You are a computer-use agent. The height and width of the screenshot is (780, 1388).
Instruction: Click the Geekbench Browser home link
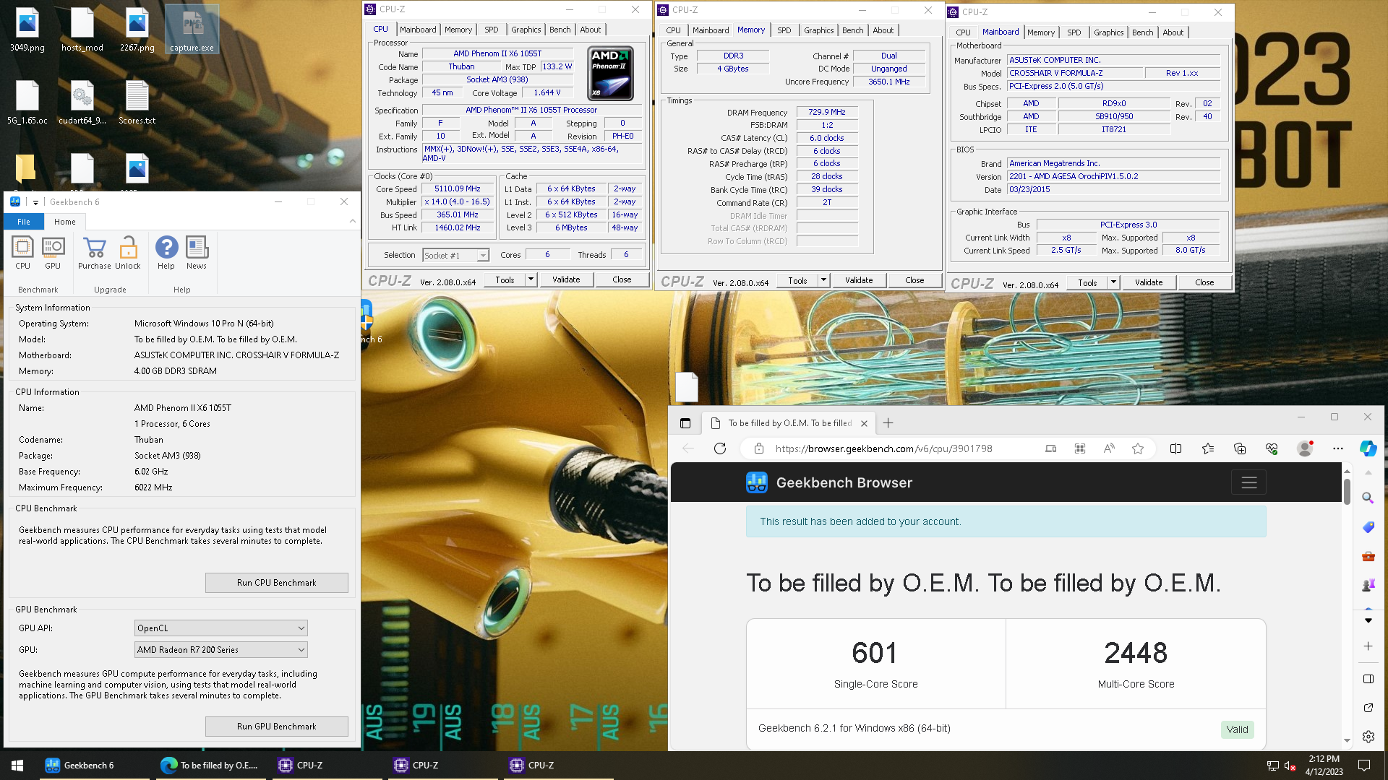pos(829,482)
